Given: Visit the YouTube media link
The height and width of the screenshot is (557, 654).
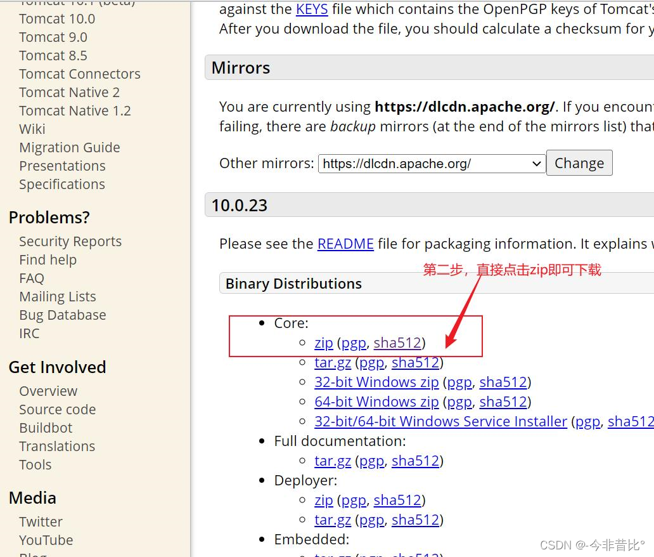Looking at the screenshot, I should pyautogui.click(x=46, y=541).
